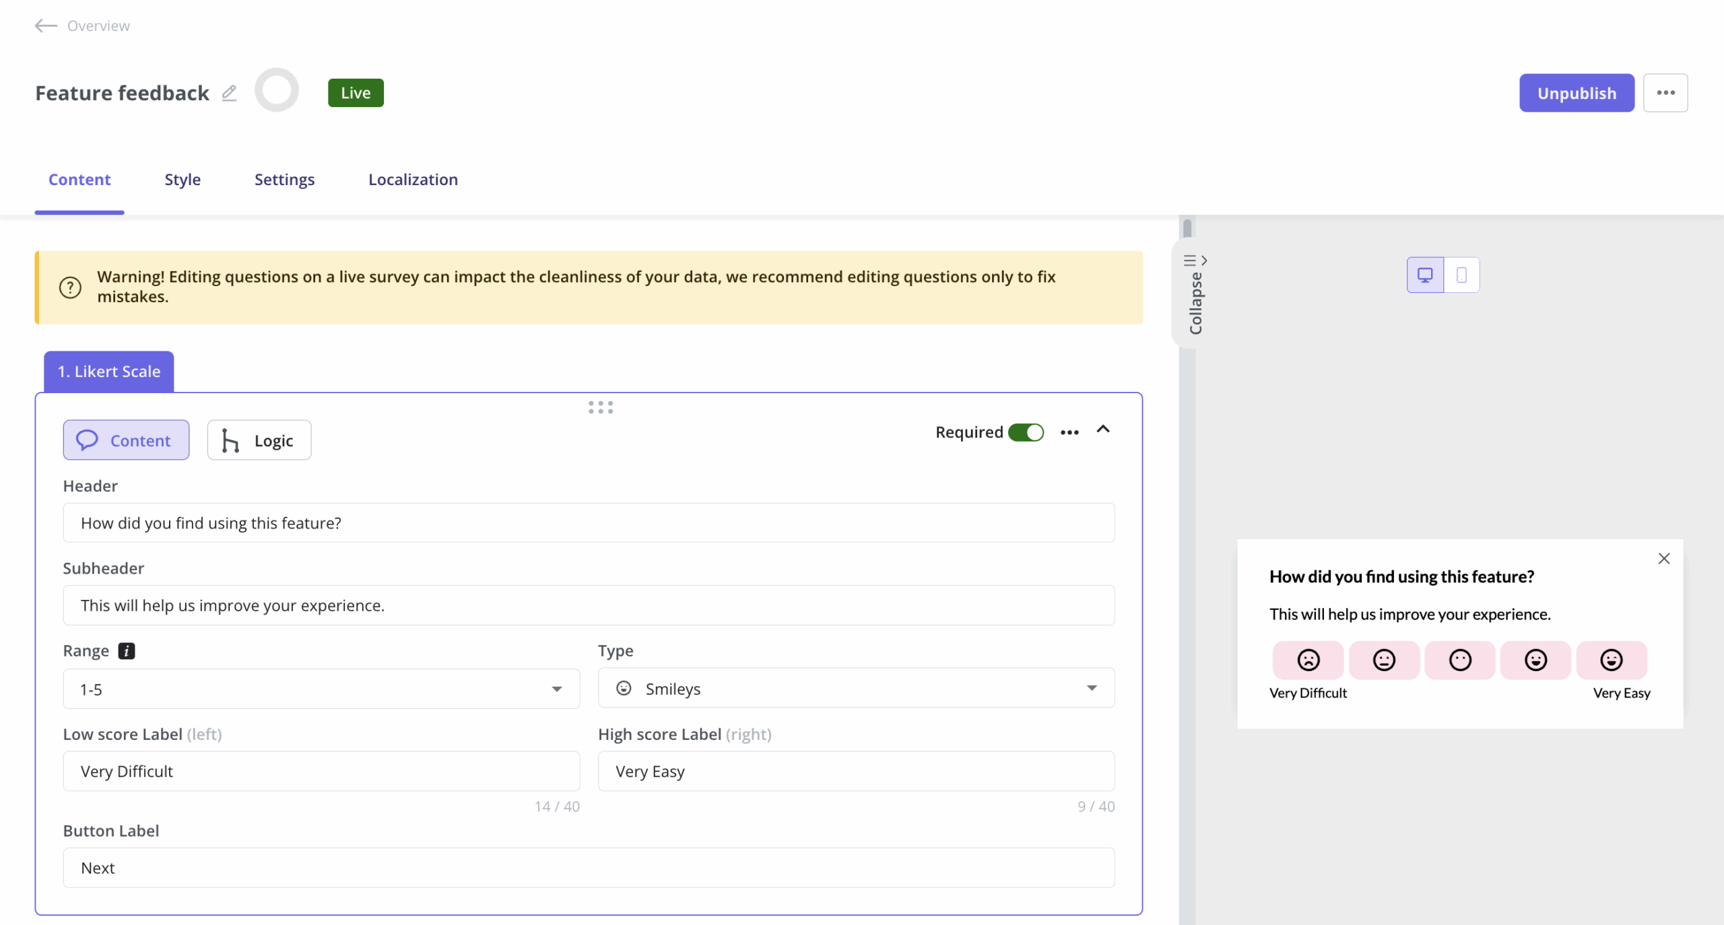
Task: Click the Feature feedback title
Action: 122,93
